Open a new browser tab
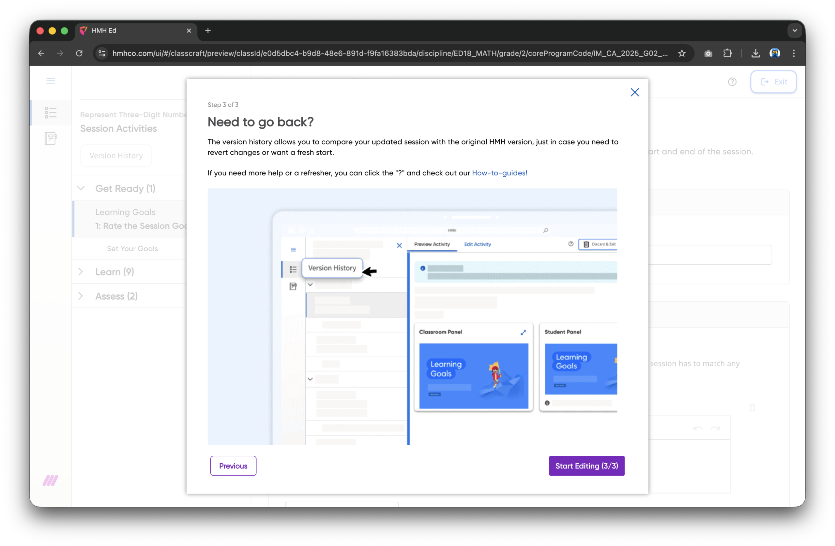This screenshot has width=835, height=546. 208,31
